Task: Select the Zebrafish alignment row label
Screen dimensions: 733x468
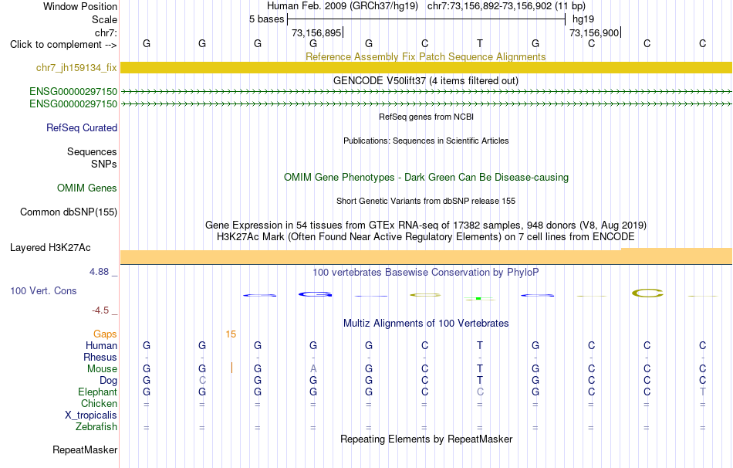Action: tap(96, 427)
